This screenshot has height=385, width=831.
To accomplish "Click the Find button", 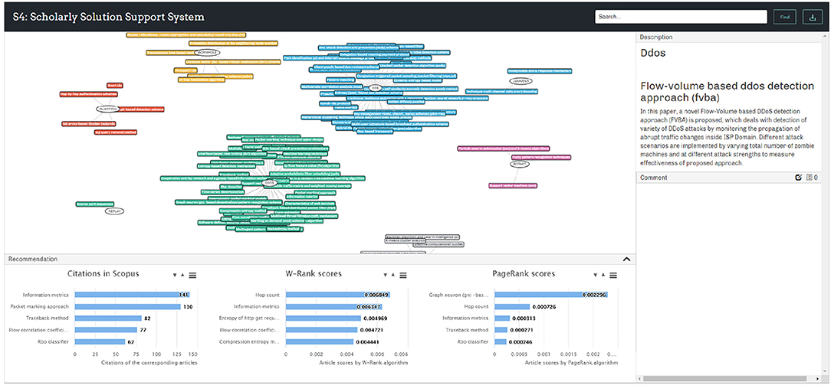I will point(785,17).
